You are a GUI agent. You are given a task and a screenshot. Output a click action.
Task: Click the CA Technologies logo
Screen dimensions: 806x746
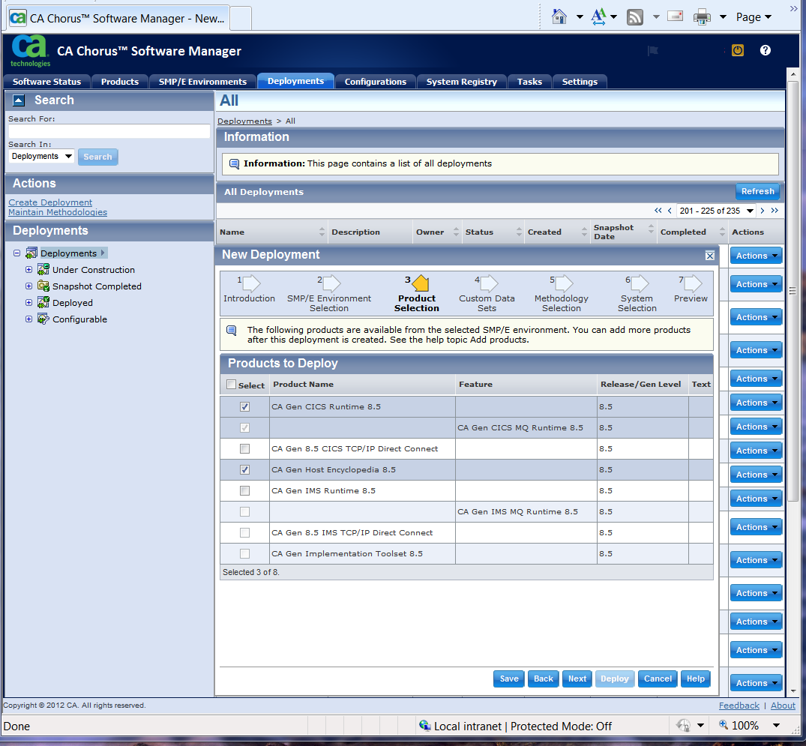pyautogui.click(x=30, y=50)
